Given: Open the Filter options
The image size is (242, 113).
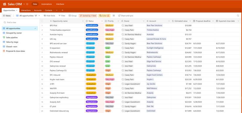Looking at the screenshot, I should point(62,16).
